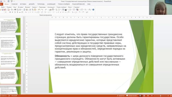The image size is (172, 97).
Task: Select the bottom partially visible slide thumbnail
Action: (10, 90)
